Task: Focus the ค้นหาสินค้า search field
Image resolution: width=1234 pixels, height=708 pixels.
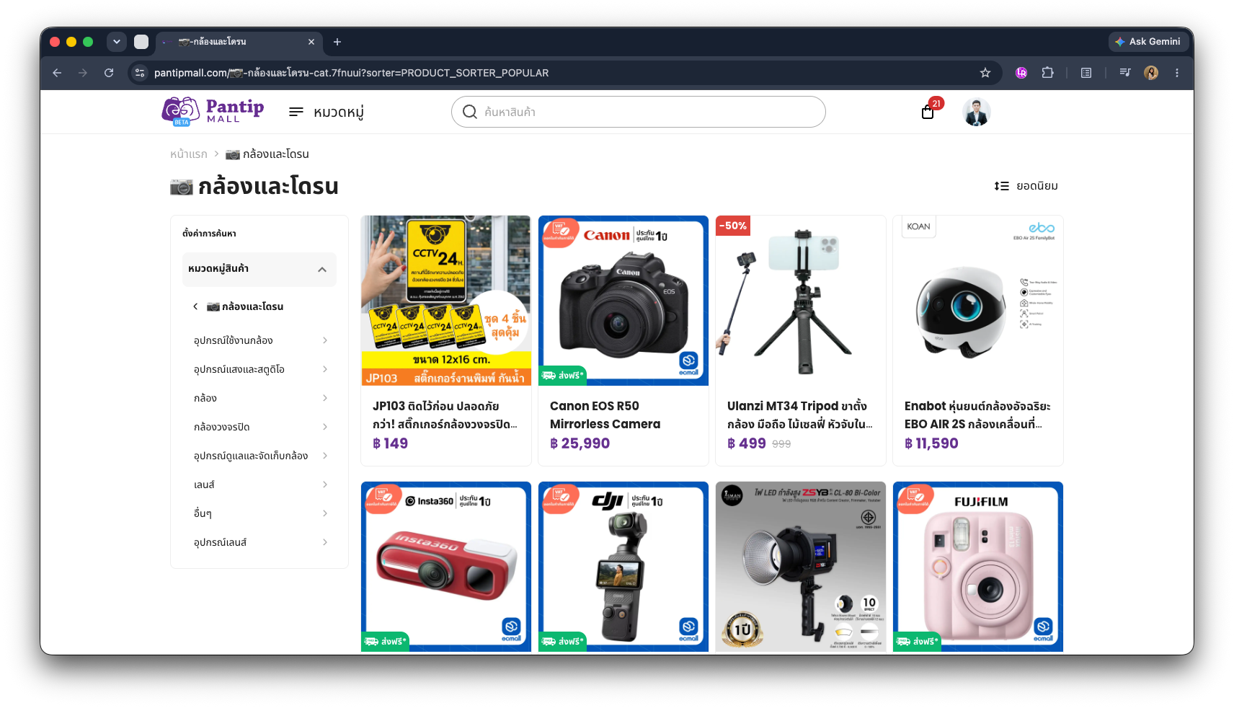Action: 638,112
